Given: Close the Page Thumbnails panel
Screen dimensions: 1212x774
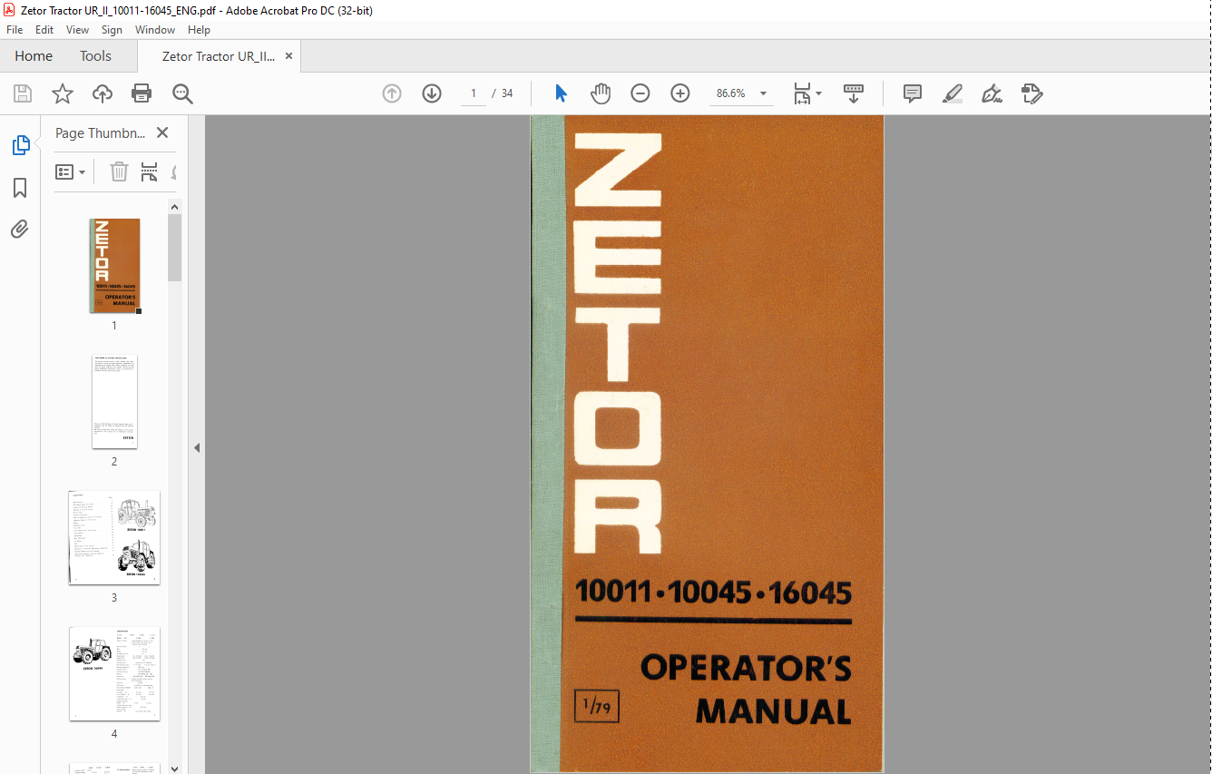Looking at the screenshot, I should tap(162, 132).
